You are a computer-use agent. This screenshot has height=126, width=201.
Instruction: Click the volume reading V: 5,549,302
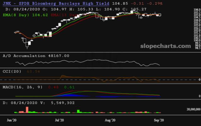pos(57,103)
